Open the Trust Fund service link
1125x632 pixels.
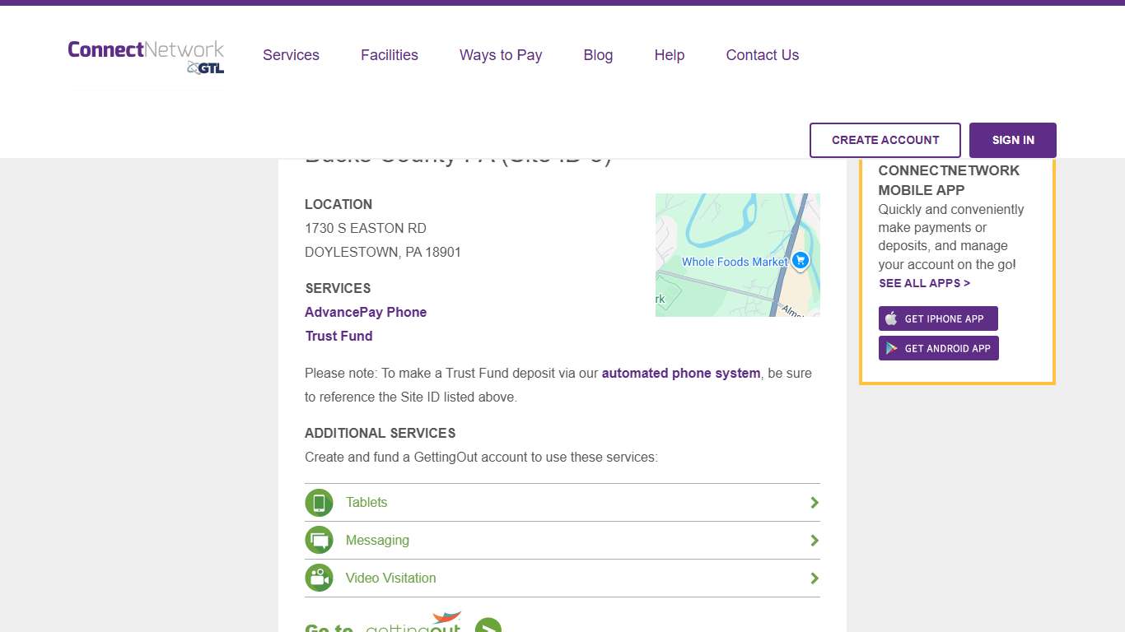point(338,336)
